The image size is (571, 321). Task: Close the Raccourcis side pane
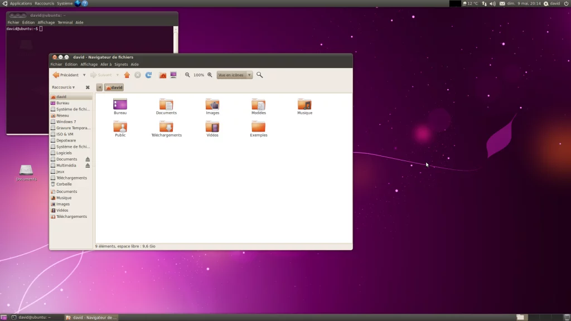[x=88, y=87]
